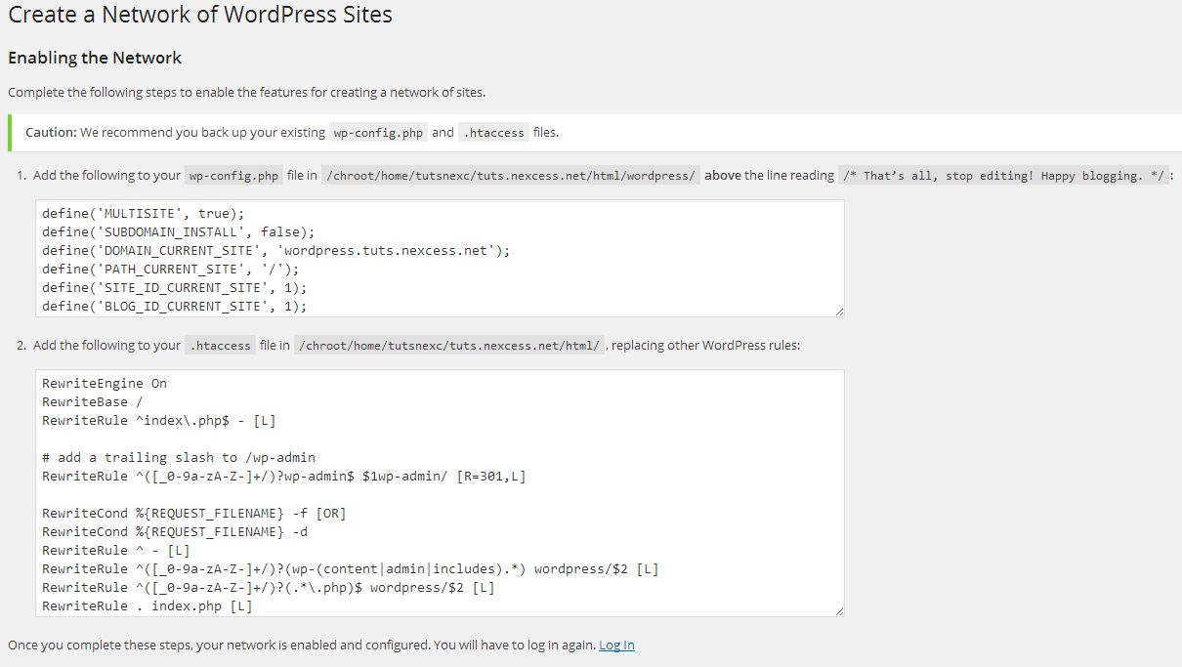Click the "Once you complete these steps" sentence
Screen dimensions: 1182x667
[x=301, y=645]
